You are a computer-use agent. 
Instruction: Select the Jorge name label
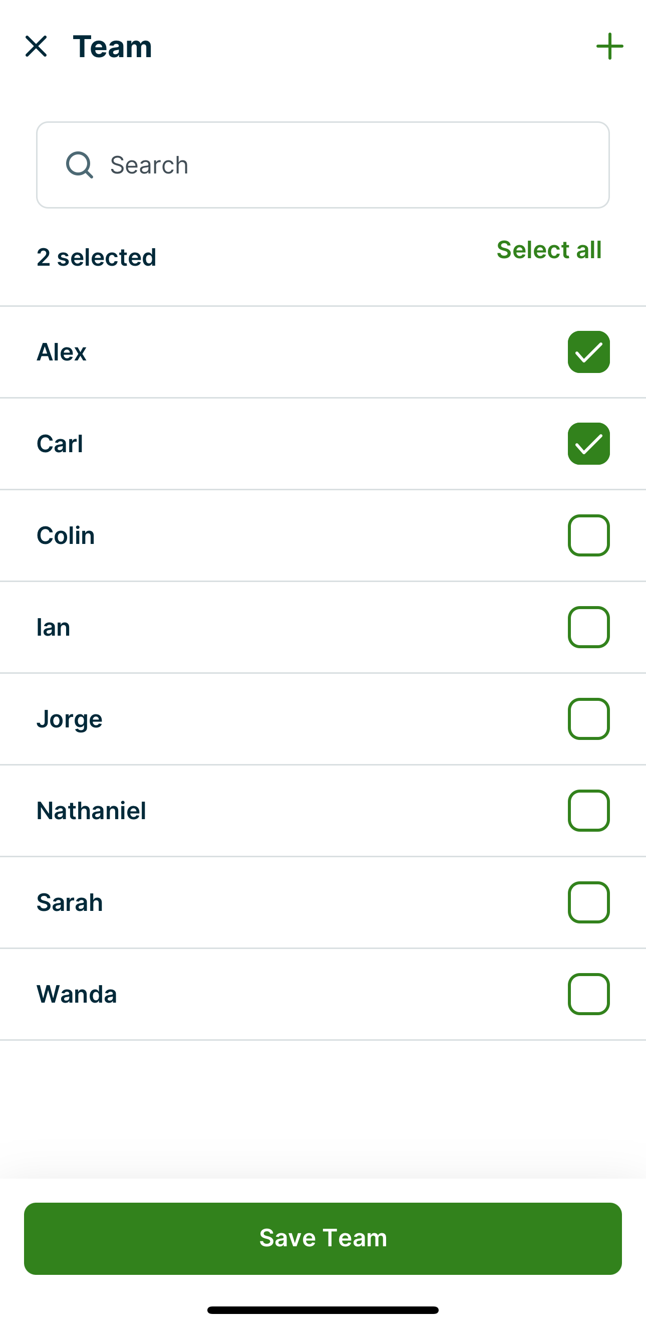click(x=70, y=719)
